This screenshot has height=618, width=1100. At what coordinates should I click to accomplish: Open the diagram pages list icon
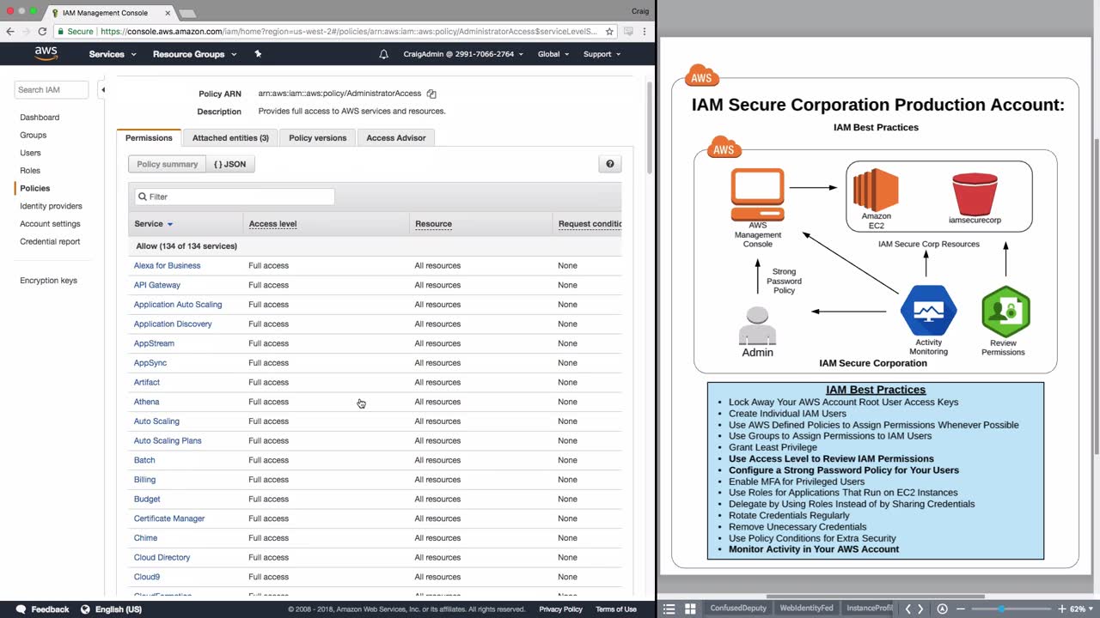tap(669, 609)
